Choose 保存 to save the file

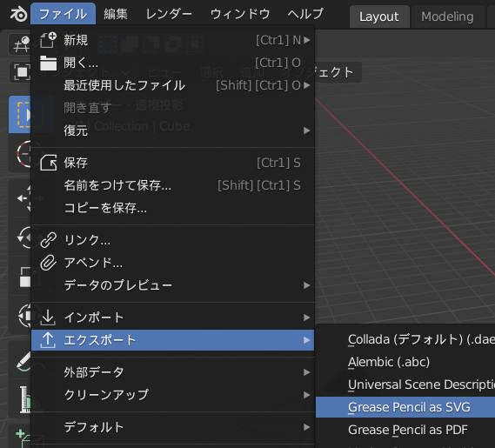(172, 163)
